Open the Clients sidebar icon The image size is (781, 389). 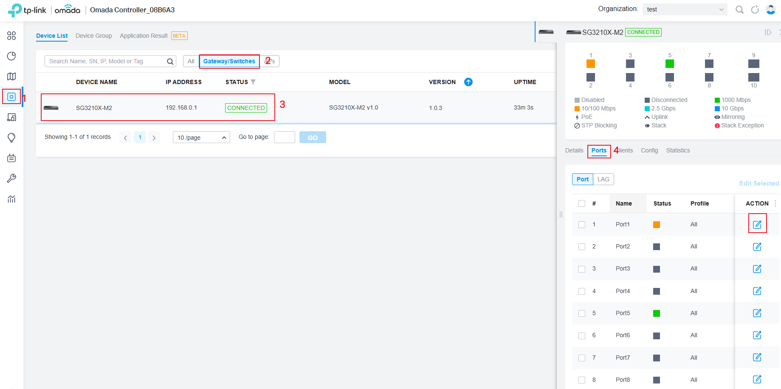(11, 117)
